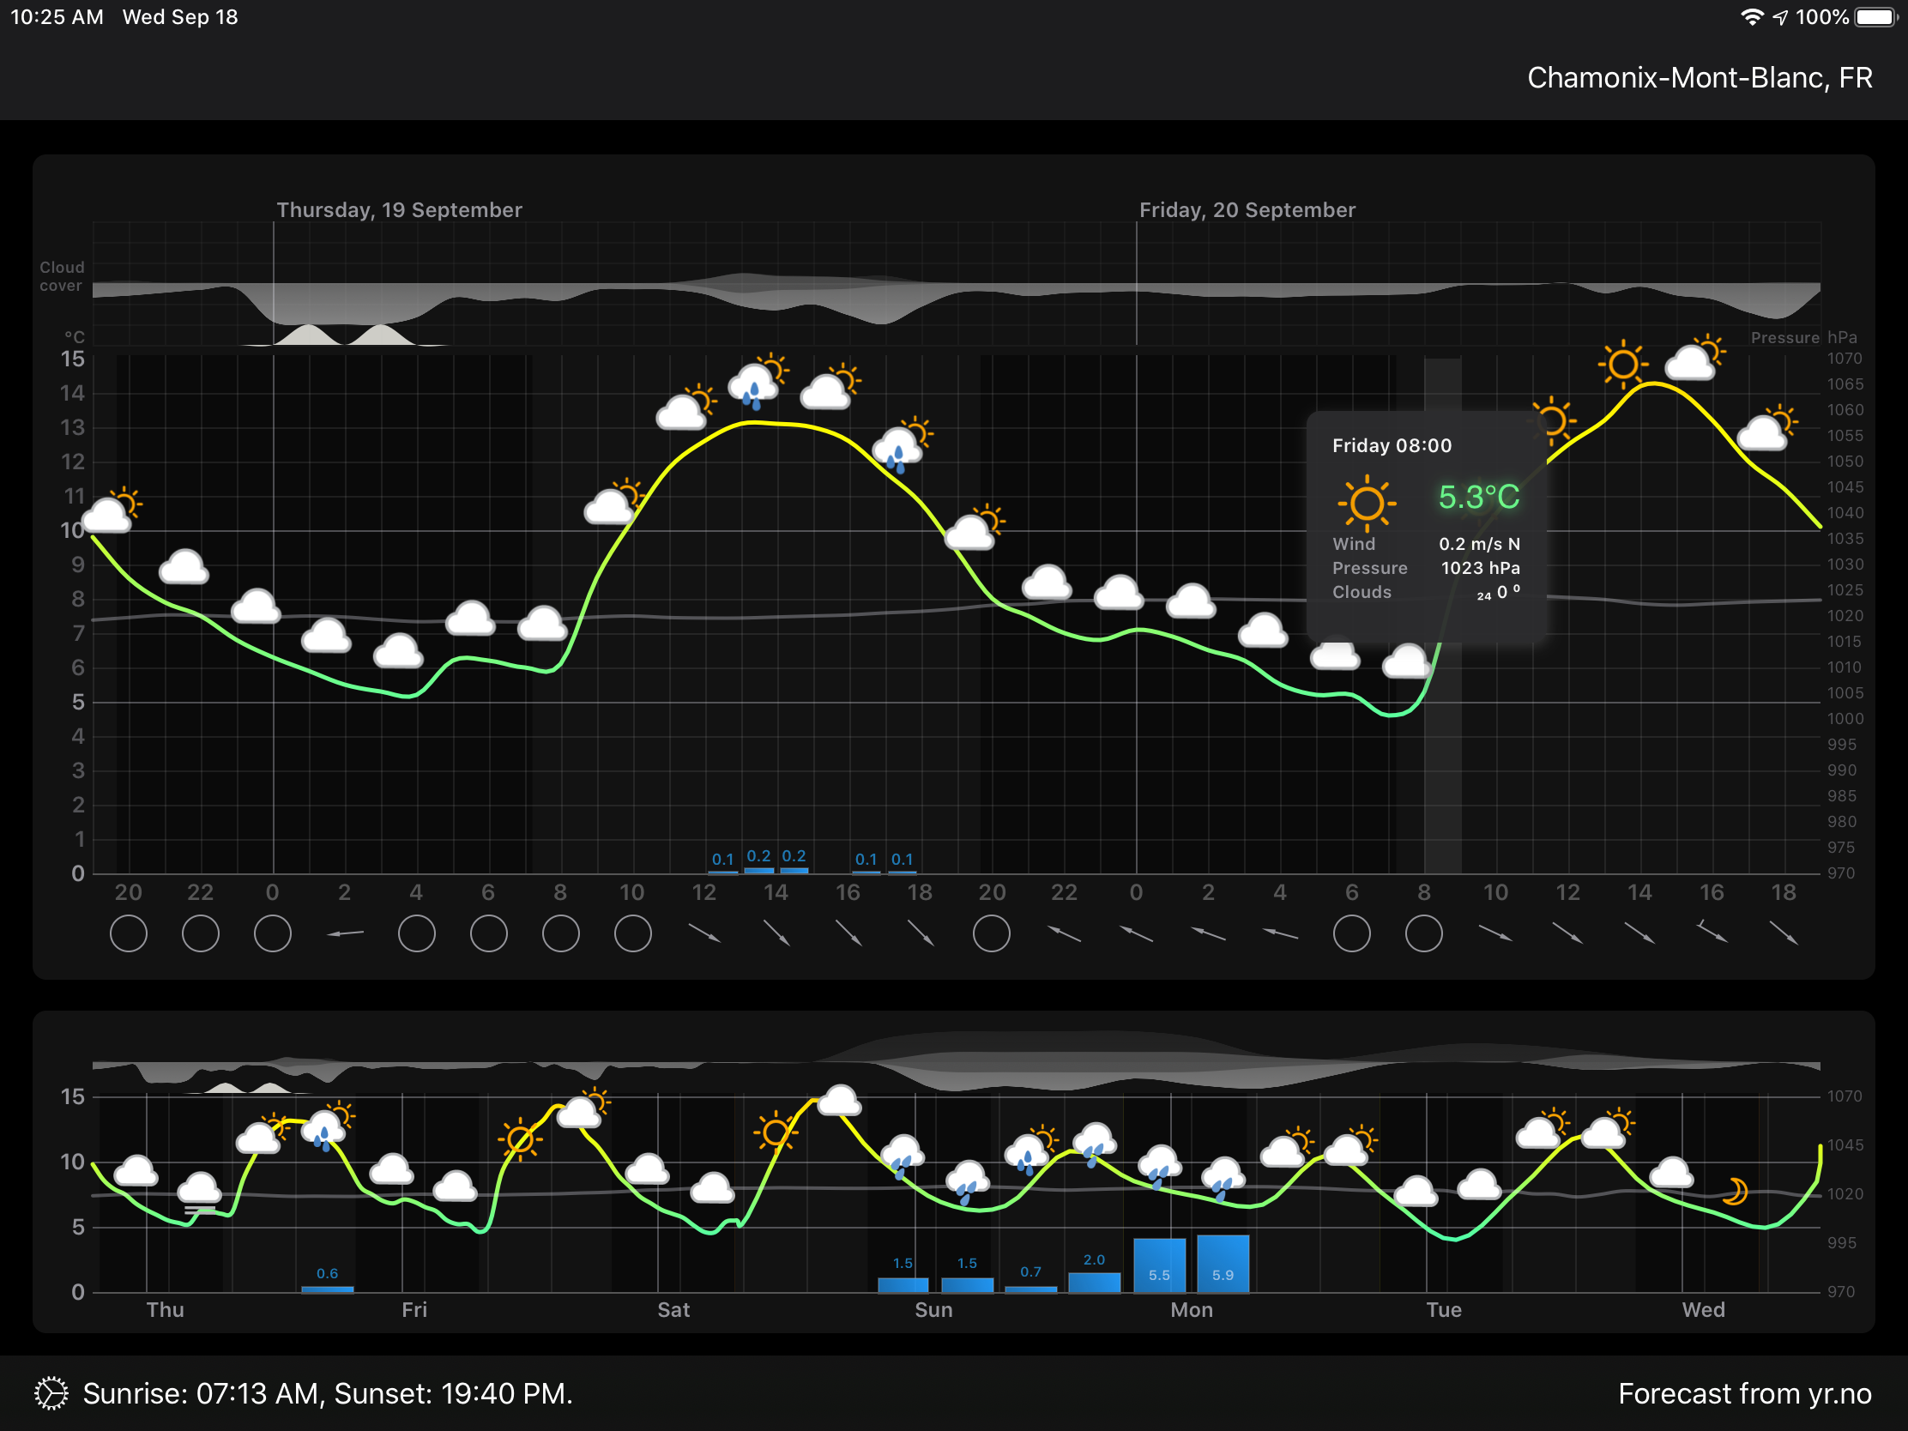Viewport: 1908px width, 1431px height.
Task: Click the large sun icon in Friday tooltip
Action: [x=1367, y=502]
